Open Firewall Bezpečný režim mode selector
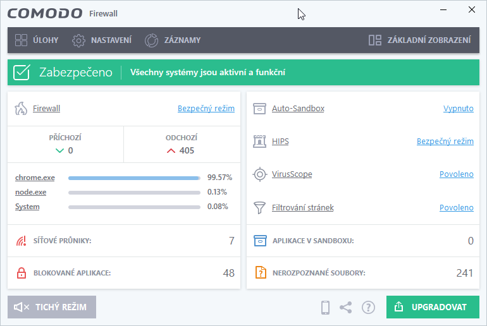Image resolution: width=487 pixels, height=326 pixels. 206,109
